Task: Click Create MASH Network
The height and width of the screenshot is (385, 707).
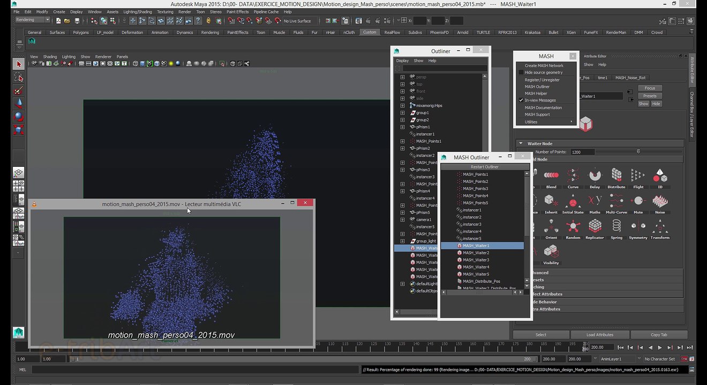Action: coord(544,65)
